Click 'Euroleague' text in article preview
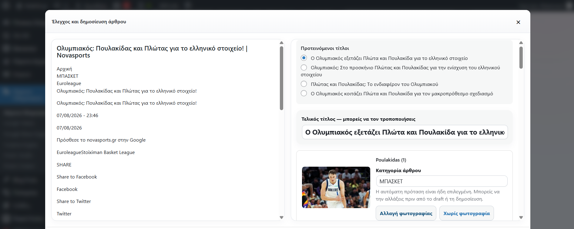The width and height of the screenshot is (574, 229). click(69, 83)
